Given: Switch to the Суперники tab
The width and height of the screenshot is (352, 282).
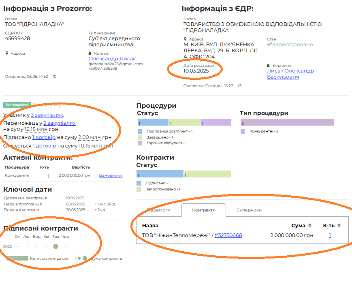Looking at the screenshot, I should click(249, 210).
